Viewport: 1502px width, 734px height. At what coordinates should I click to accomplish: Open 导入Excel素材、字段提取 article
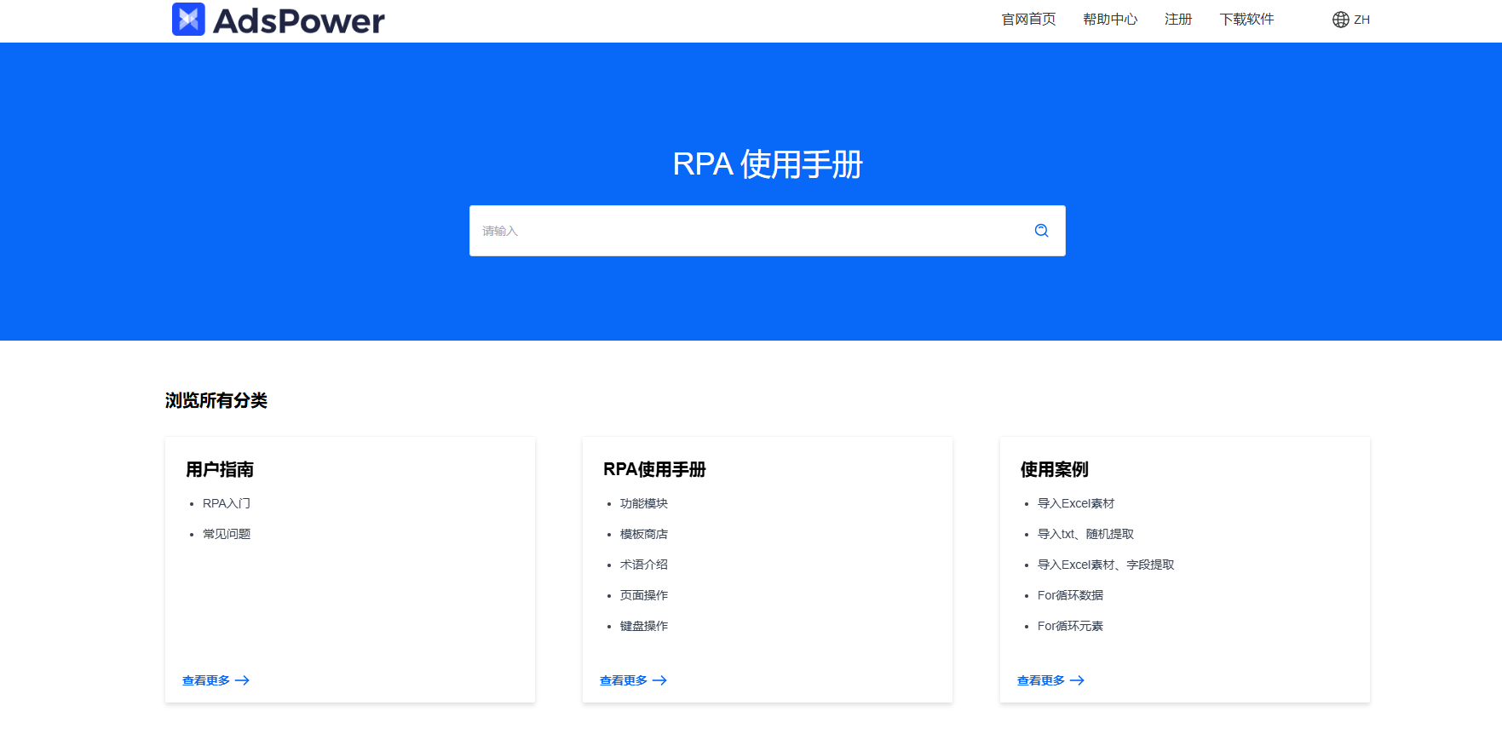(1106, 565)
